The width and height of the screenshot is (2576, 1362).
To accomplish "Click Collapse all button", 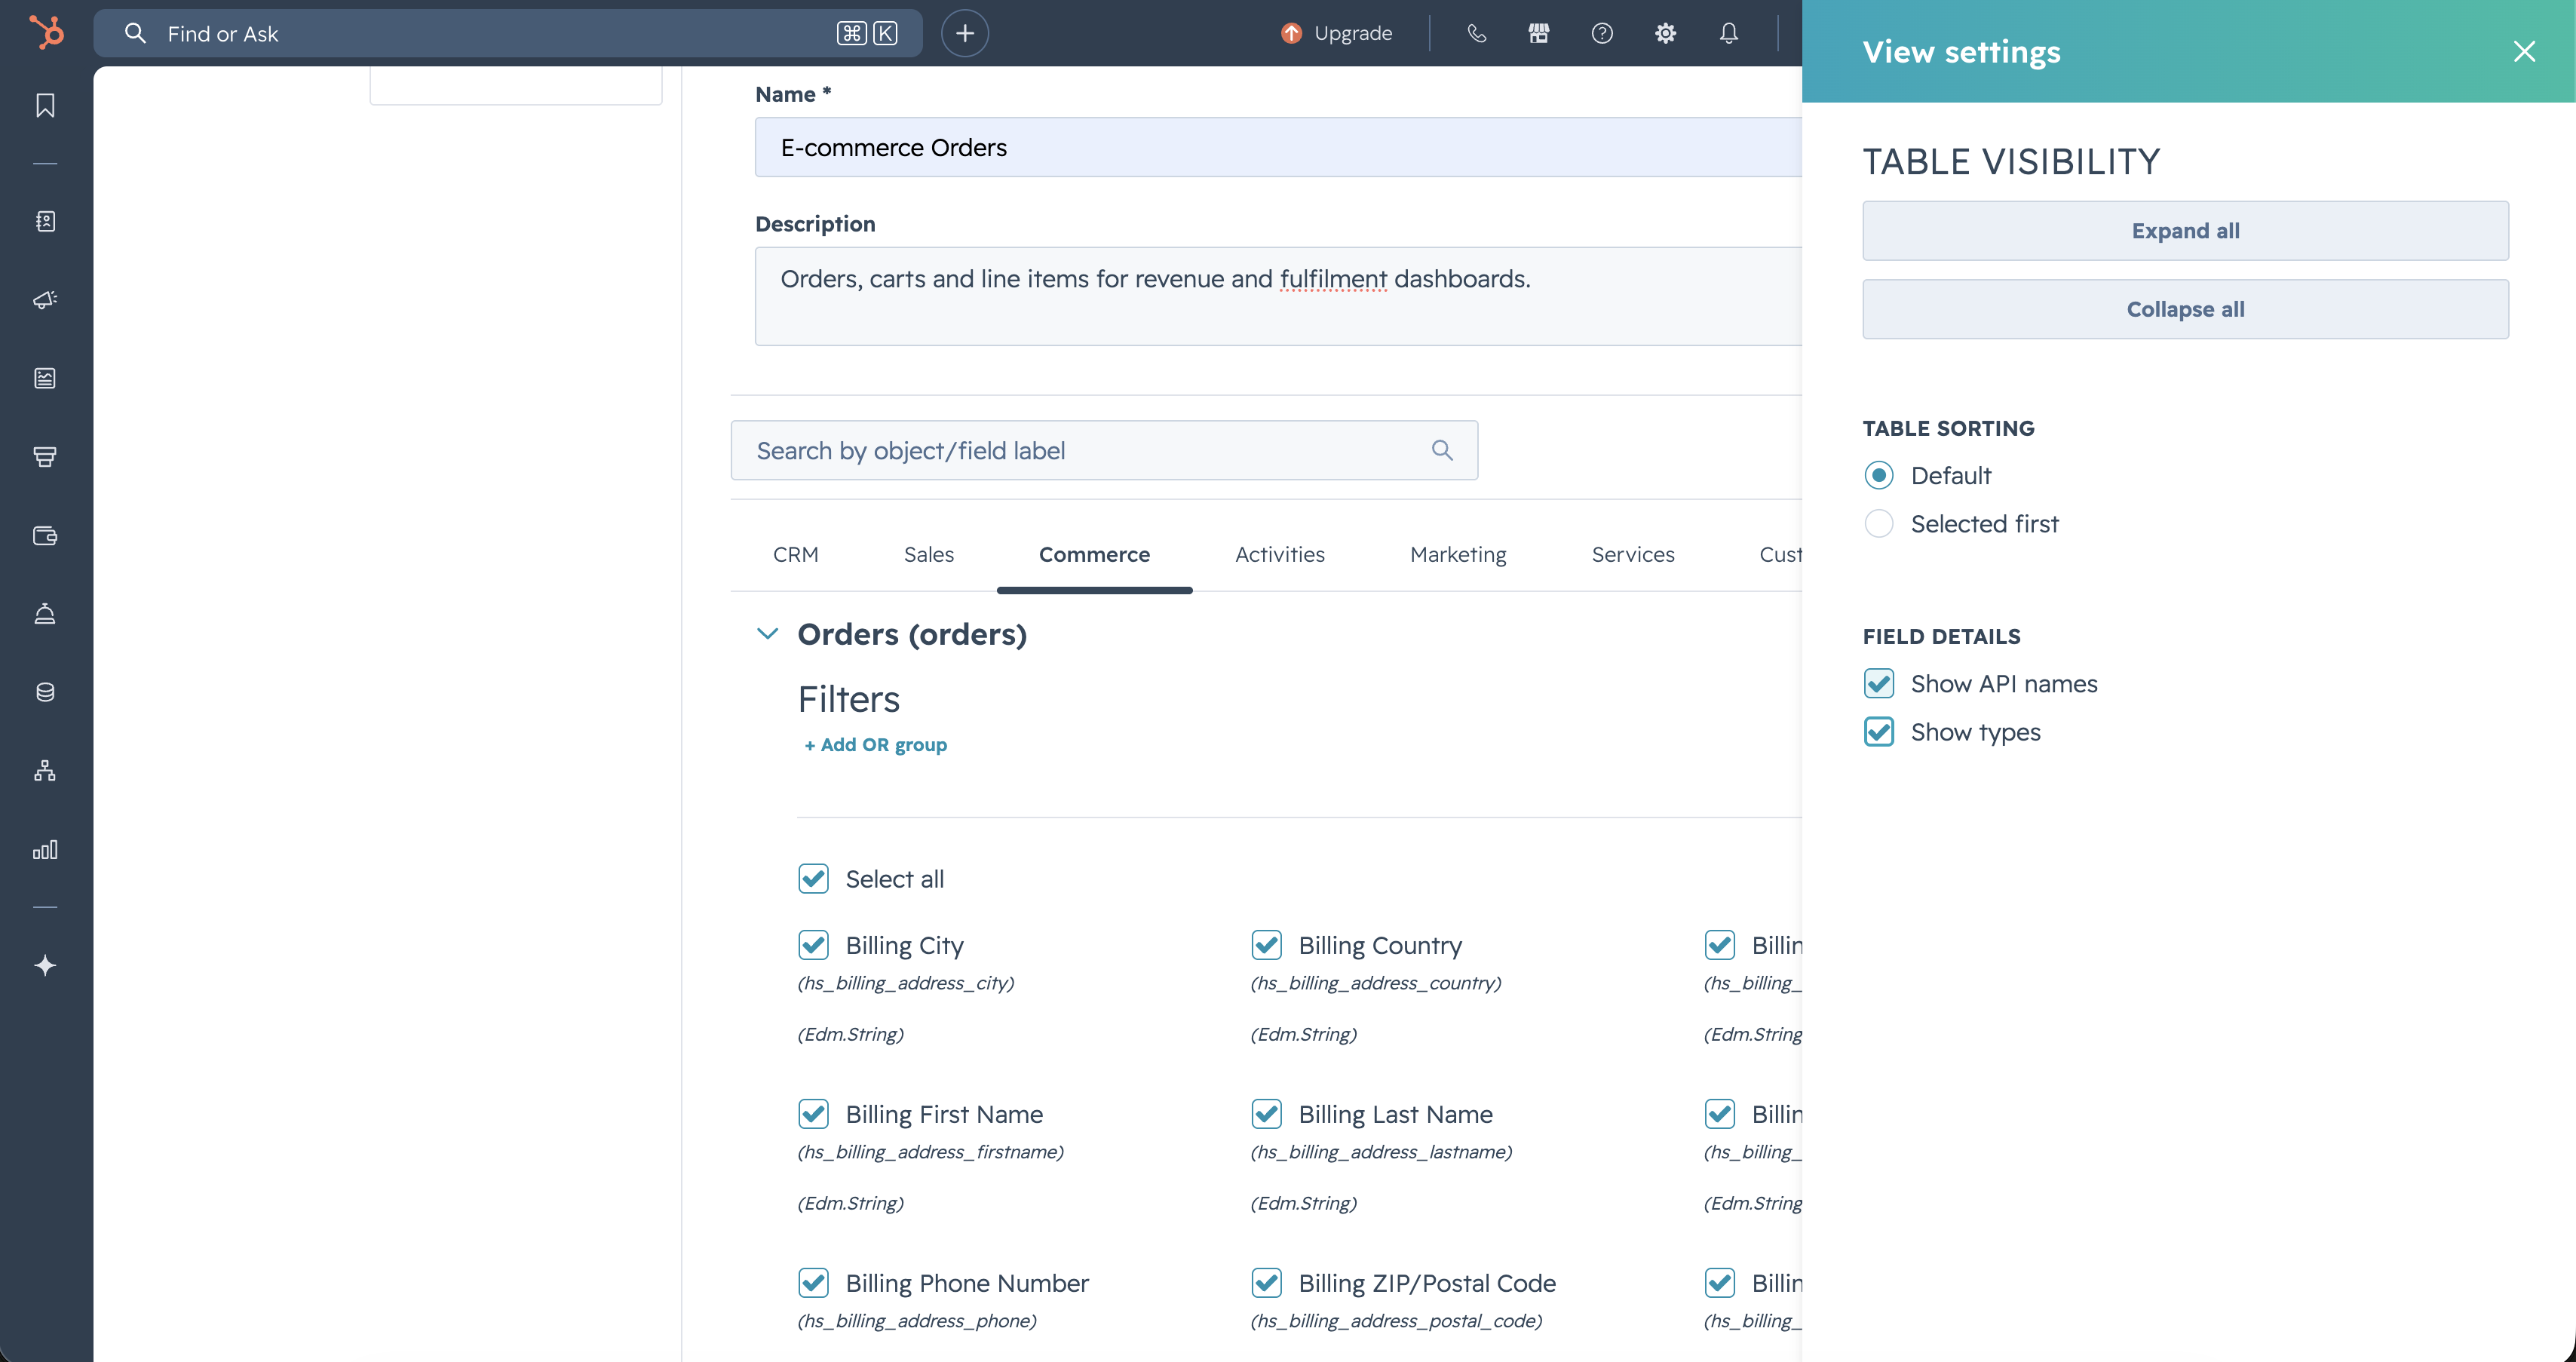I will tap(2185, 309).
